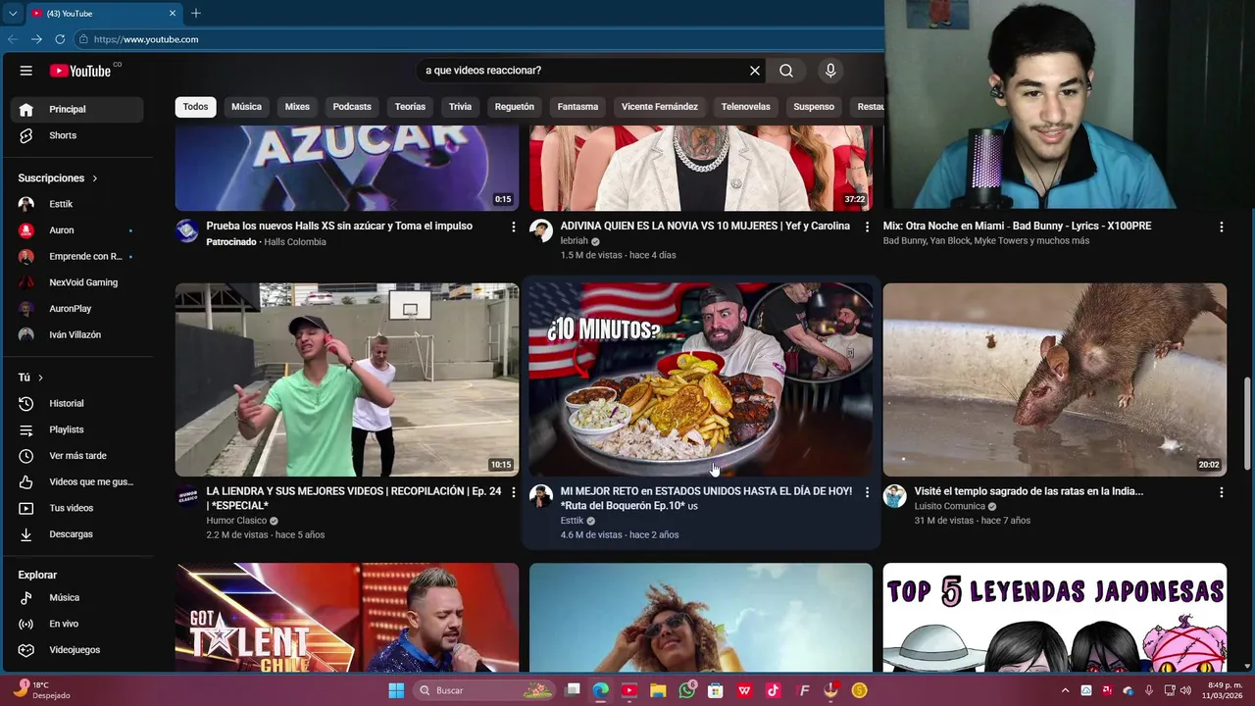Select the Vicente Fernández filter chip
Image resolution: width=1255 pixels, height=706 pixels.
[x=660, y=107]
